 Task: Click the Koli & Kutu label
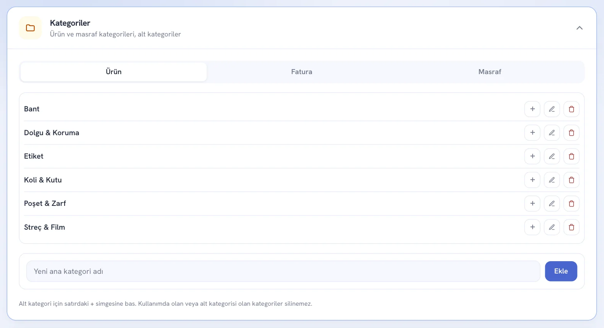pos(43,180)
